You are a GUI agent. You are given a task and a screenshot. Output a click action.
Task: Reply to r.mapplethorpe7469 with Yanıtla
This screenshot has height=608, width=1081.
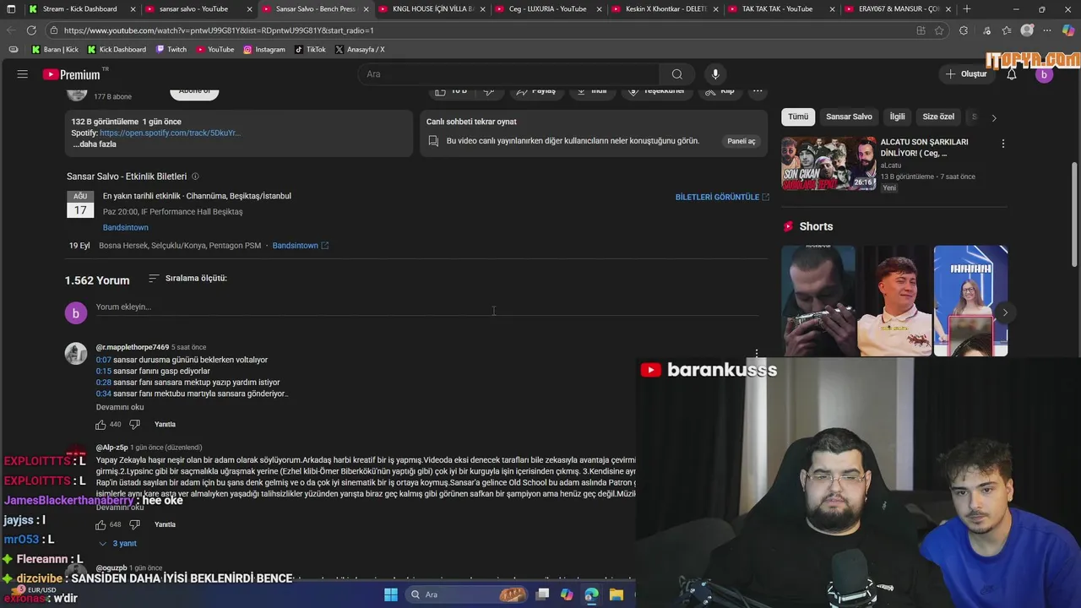coord(165,425)
